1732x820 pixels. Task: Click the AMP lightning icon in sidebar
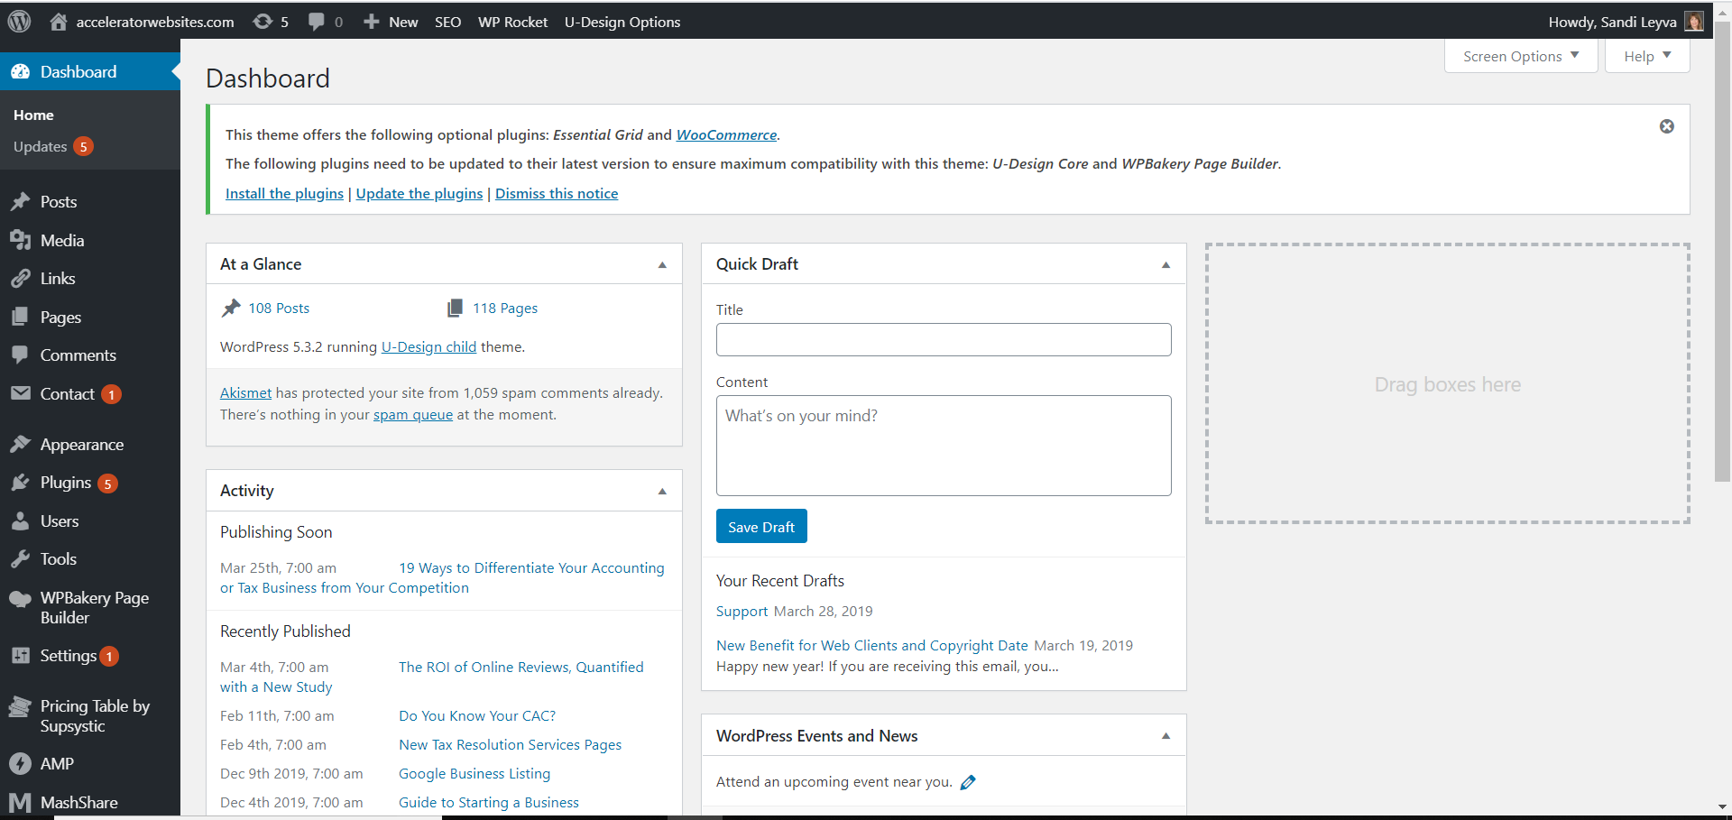click(x=21, y=764)
